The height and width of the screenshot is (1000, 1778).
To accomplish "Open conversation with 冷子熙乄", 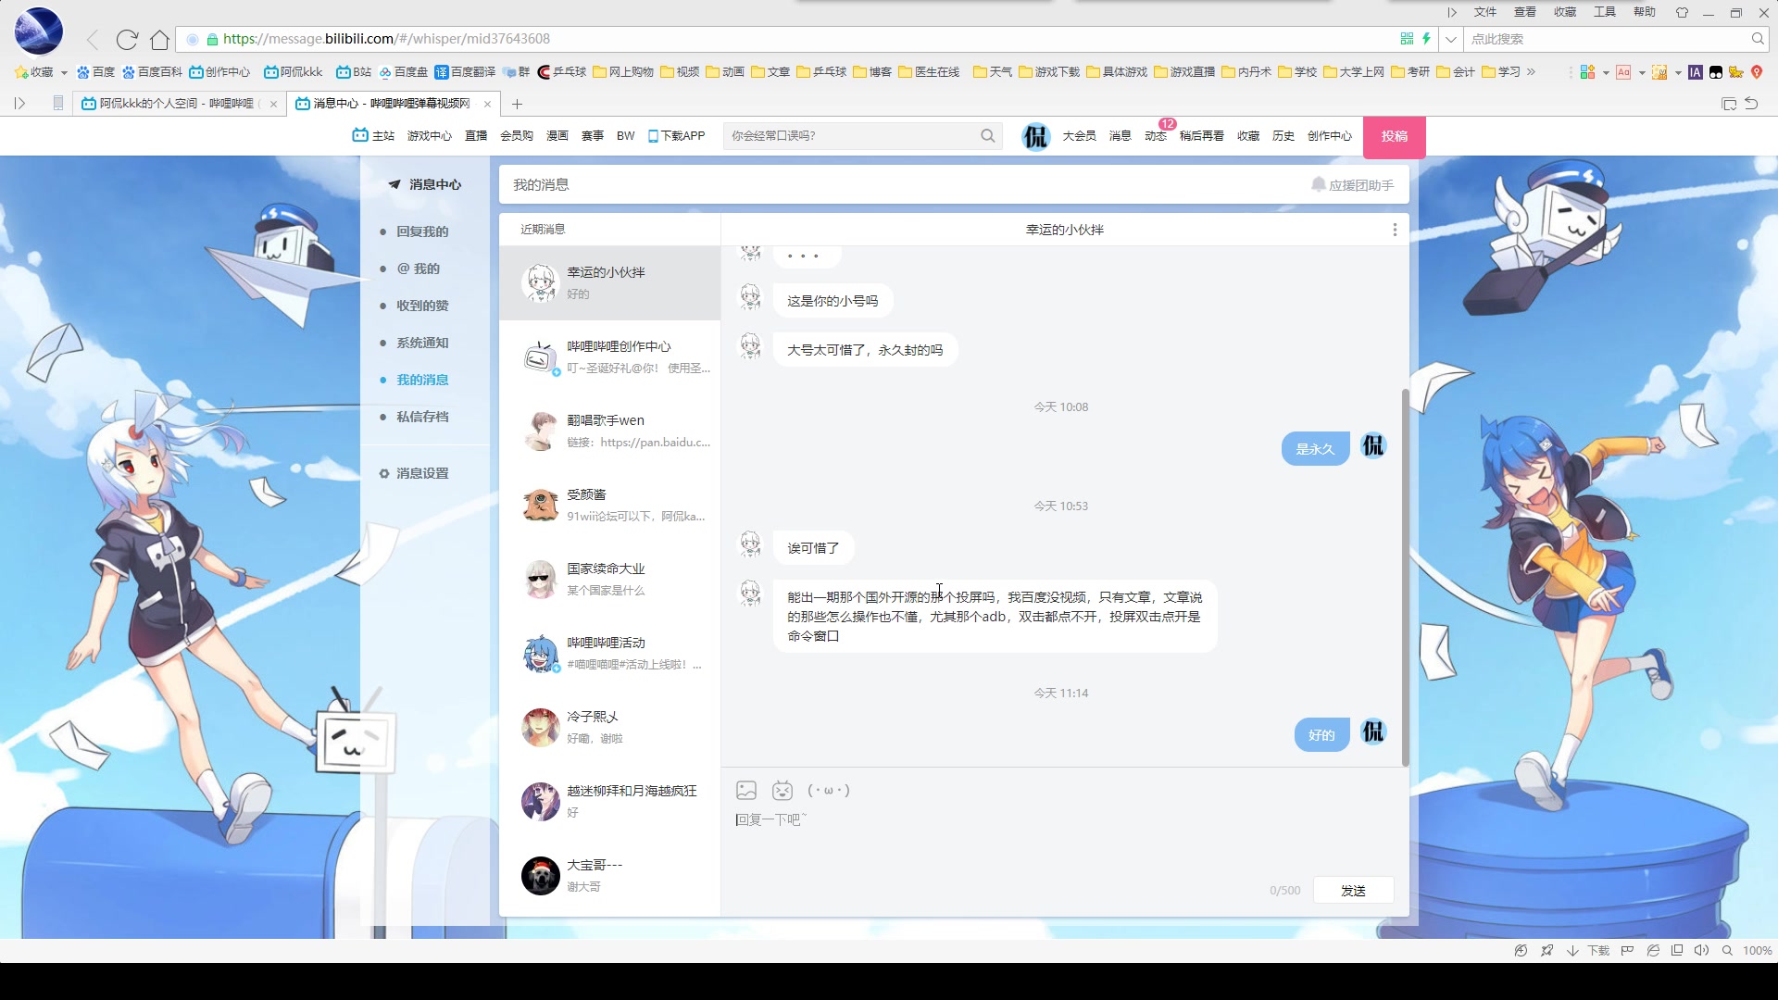I will 609,728.
